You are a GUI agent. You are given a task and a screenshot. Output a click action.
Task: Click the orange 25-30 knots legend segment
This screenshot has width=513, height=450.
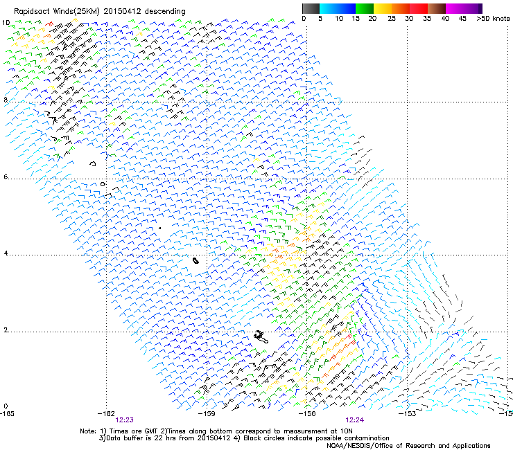coord(401,8)
